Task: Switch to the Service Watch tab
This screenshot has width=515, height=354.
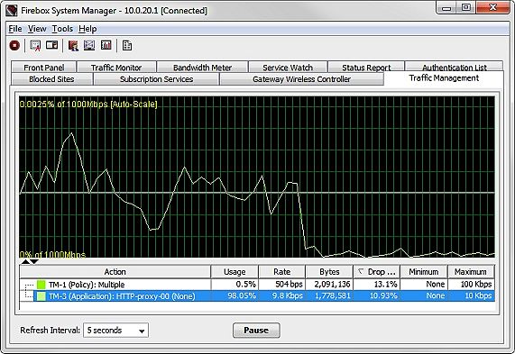Action: pos(288,67)
